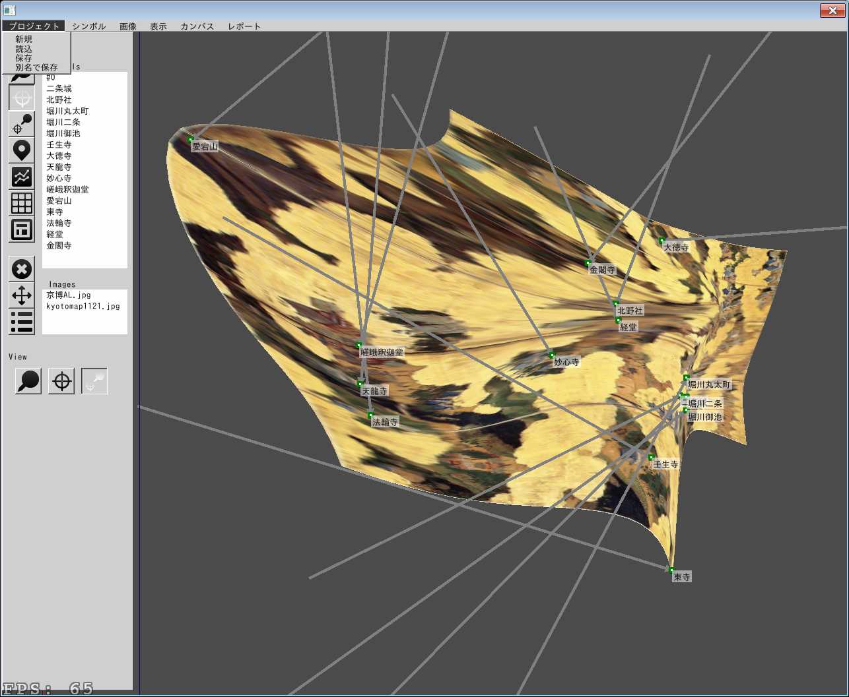Select 経堂 in the symbols list
The height and width of the screenshot is (697, 849).
pyautogui.click(x=55, y=234)
